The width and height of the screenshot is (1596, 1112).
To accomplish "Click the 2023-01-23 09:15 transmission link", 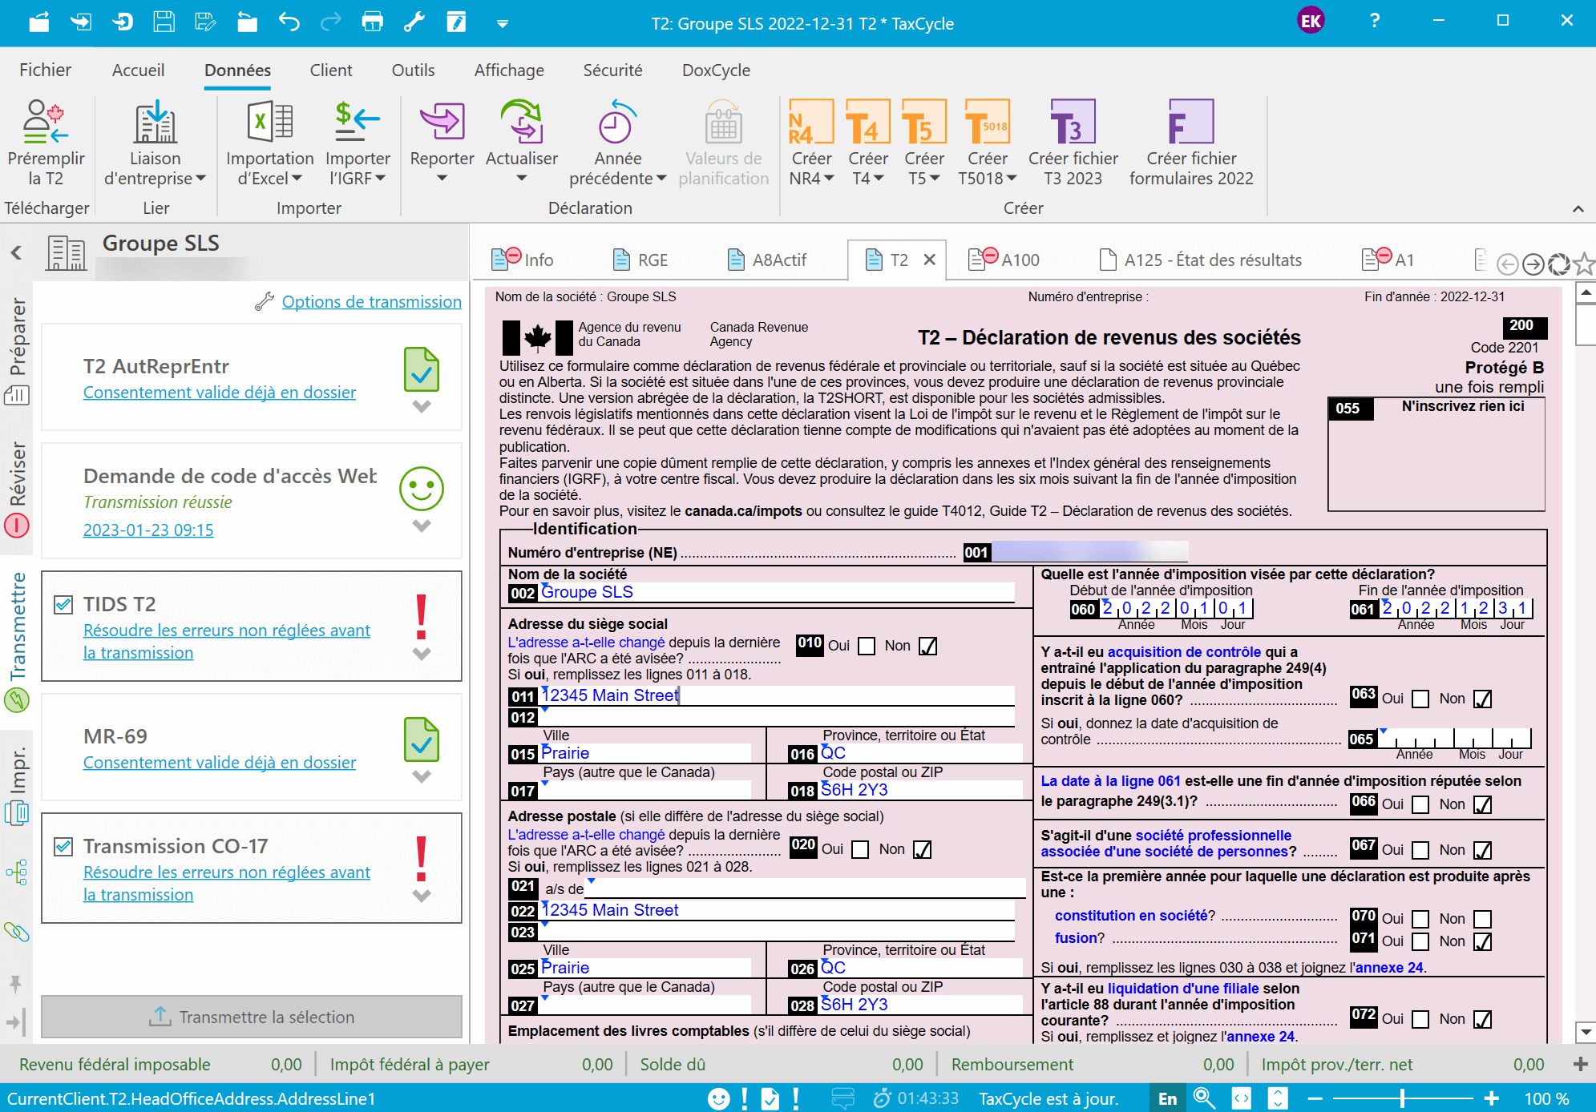I will (148, 530).
